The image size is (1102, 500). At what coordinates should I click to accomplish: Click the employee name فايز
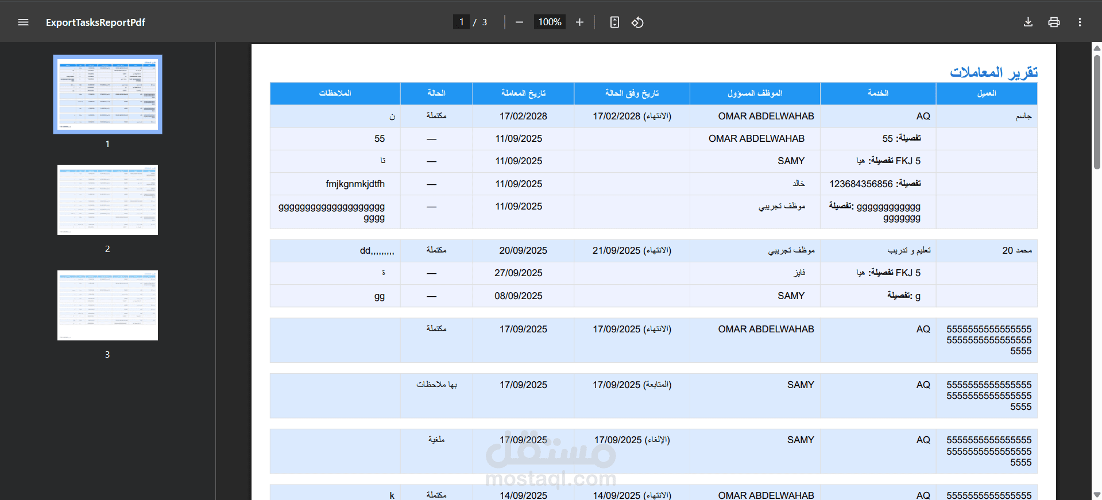point(799,273)
